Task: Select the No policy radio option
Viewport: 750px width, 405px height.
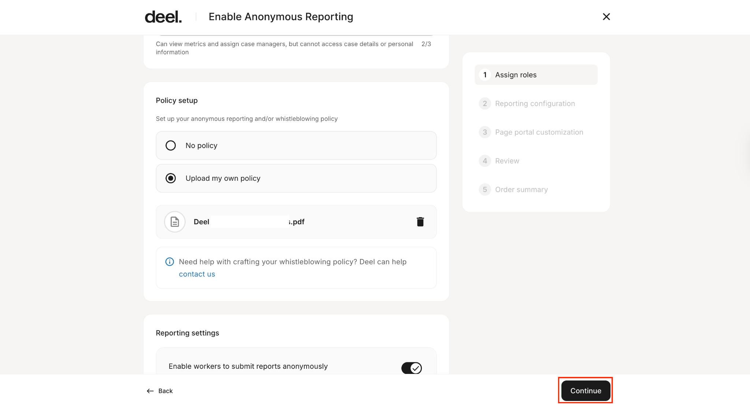Action: 171,146
